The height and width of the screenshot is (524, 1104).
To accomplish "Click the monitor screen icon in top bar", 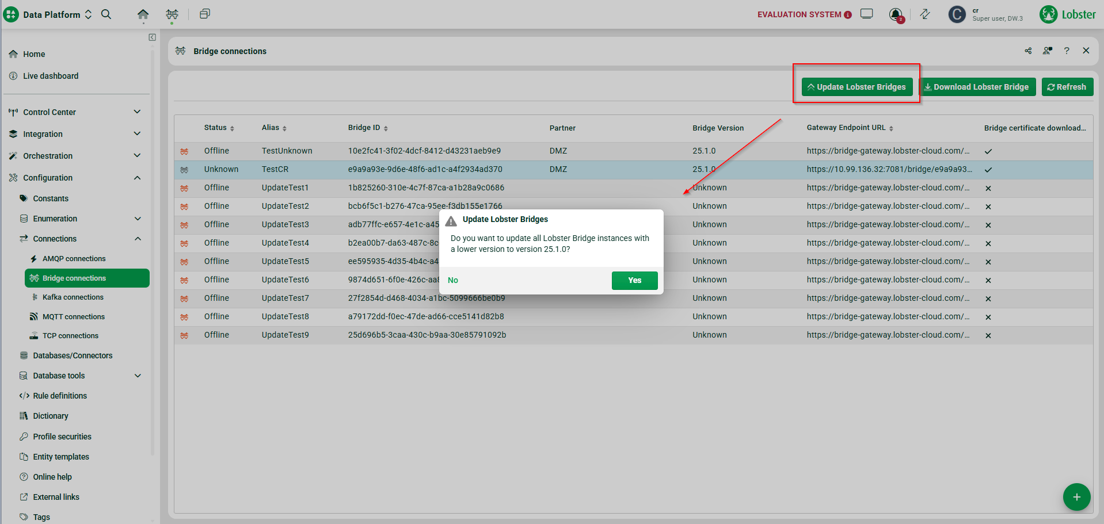I will (x=867, y=14).
